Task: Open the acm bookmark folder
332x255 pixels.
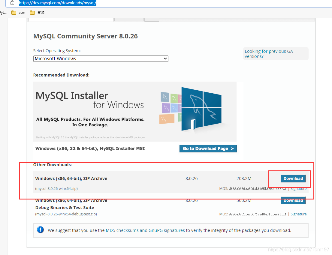Action: [x=18, y=13]
